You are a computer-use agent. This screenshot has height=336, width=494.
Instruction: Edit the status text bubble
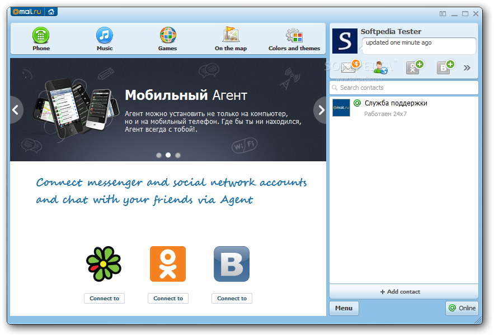pyautogui.click(x=418, y=46)
